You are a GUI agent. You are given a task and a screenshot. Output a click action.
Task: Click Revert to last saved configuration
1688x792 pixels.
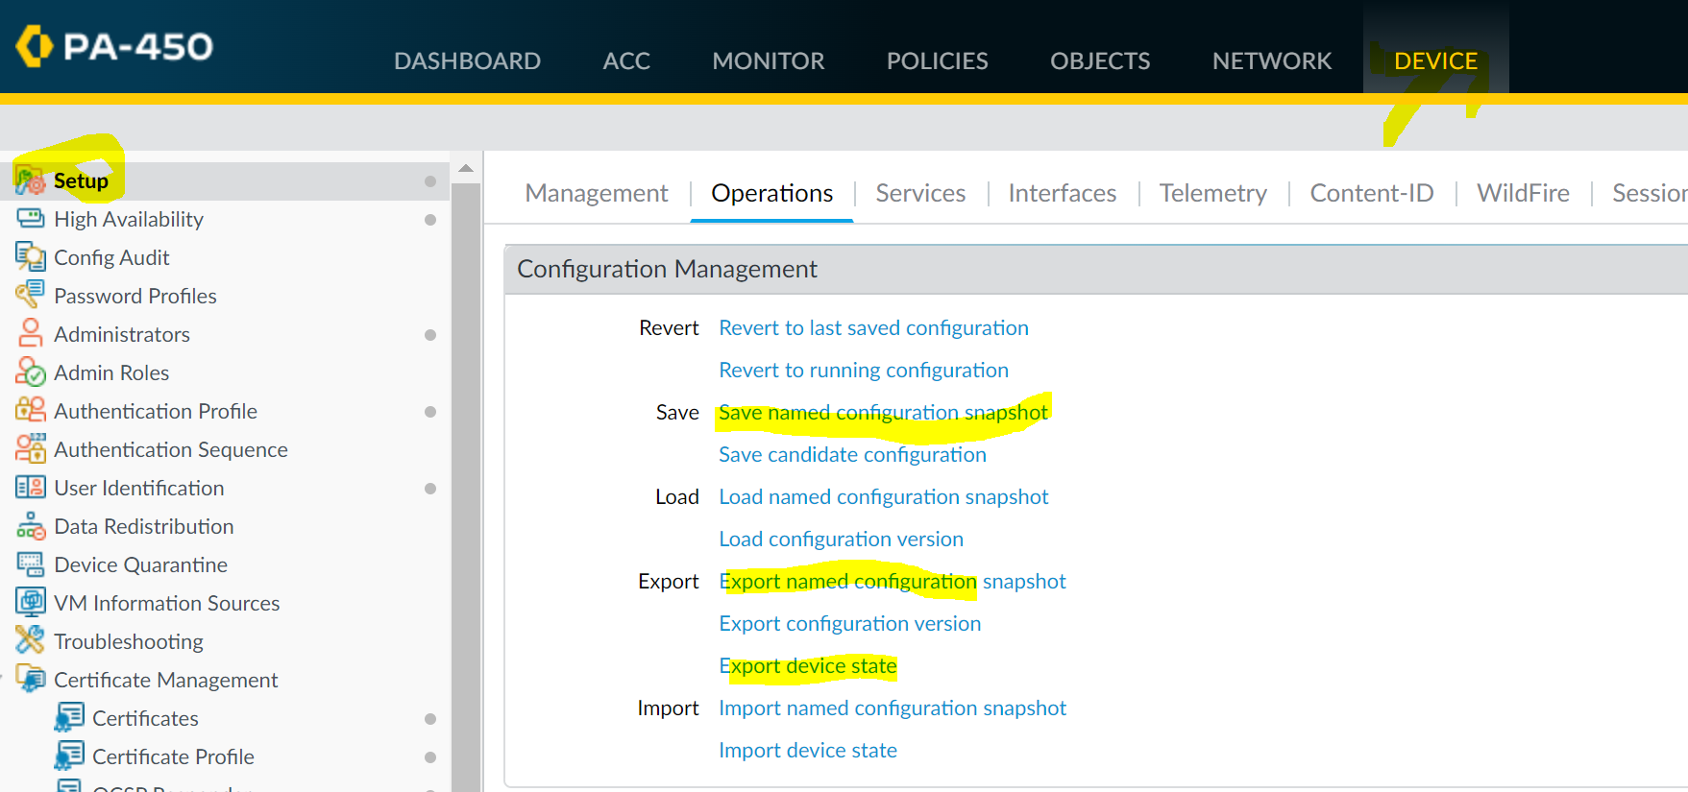click(873, 327)
